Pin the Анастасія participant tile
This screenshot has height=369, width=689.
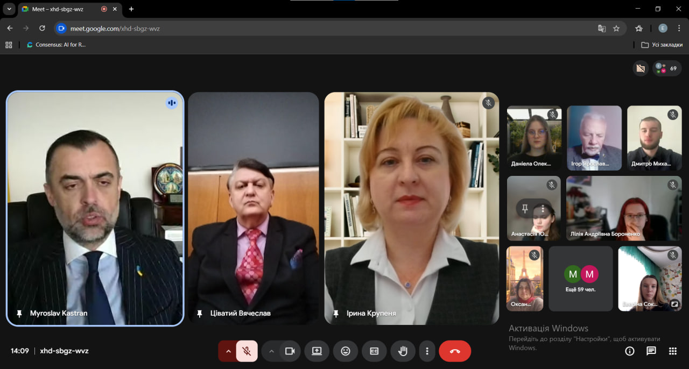525,209
